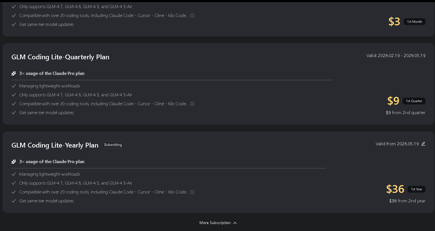The width and height of the screenshot is (435, 231).
Task: Click the More Subscription text link
Action: click(215, 223)
